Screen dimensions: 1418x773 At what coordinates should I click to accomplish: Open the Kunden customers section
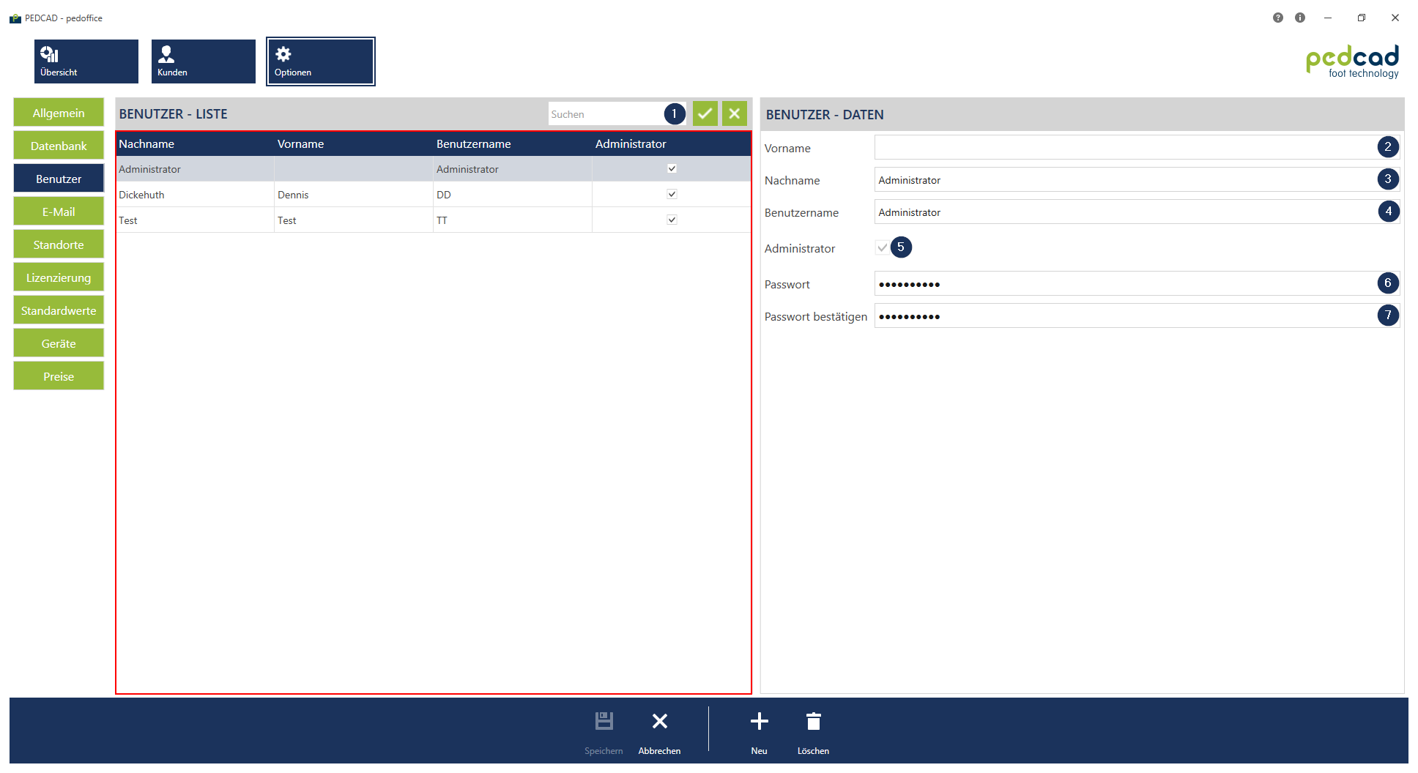pos(203,61)
